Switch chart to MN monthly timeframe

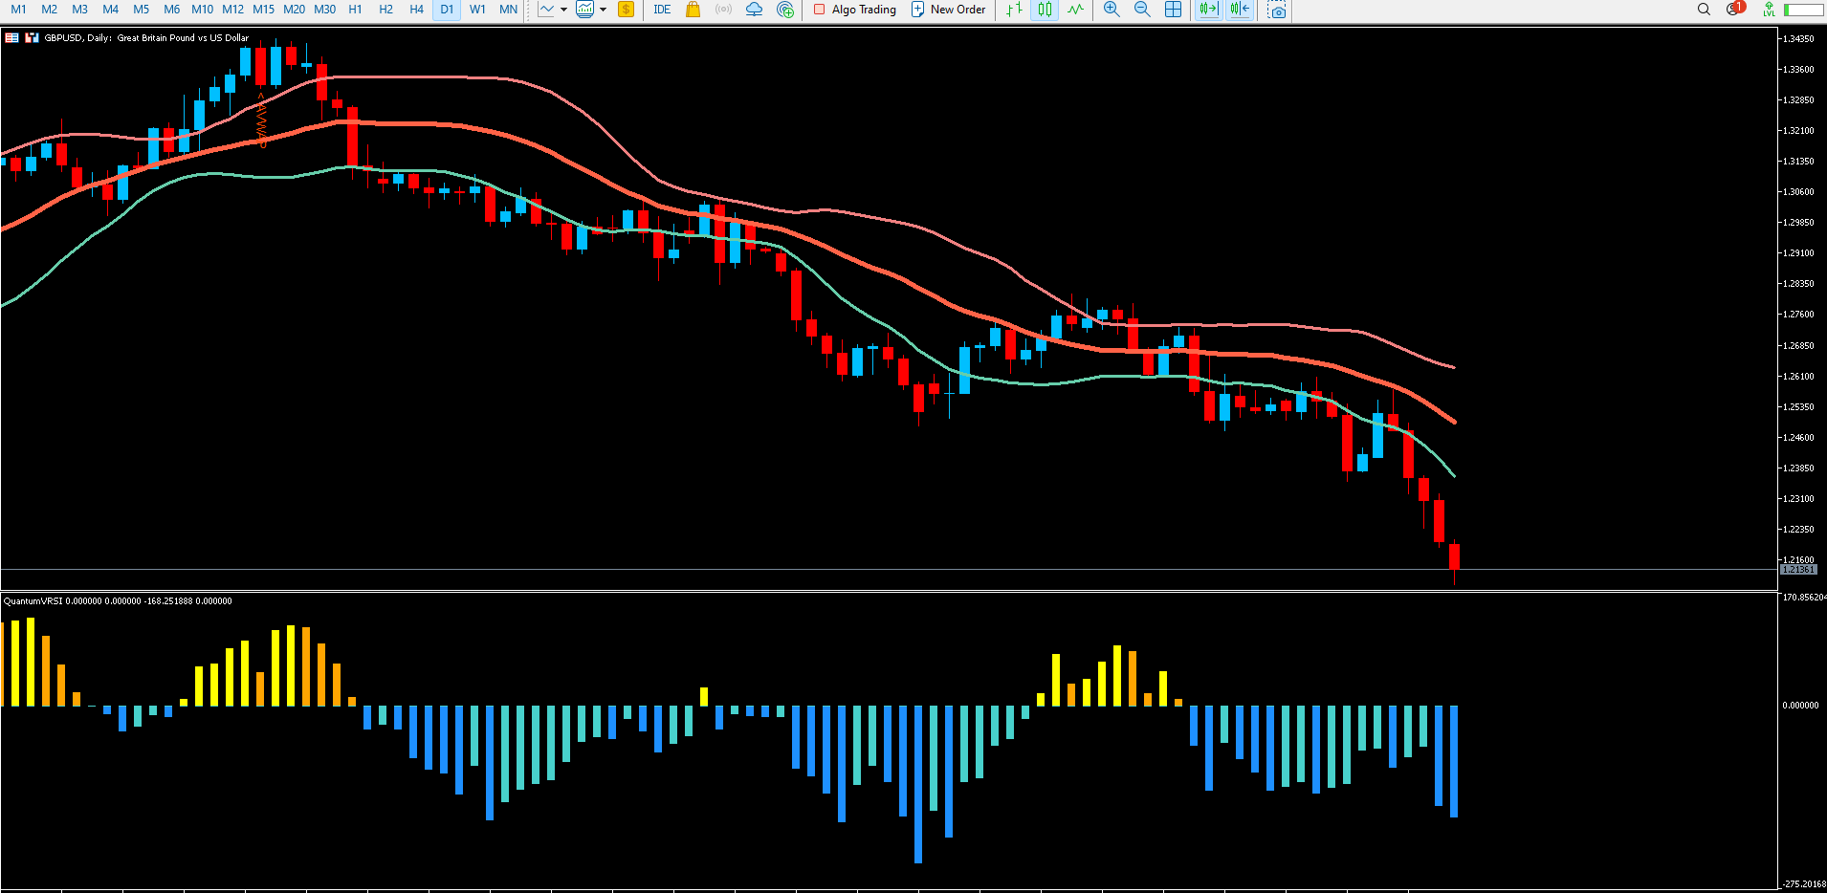click(508, 10)
